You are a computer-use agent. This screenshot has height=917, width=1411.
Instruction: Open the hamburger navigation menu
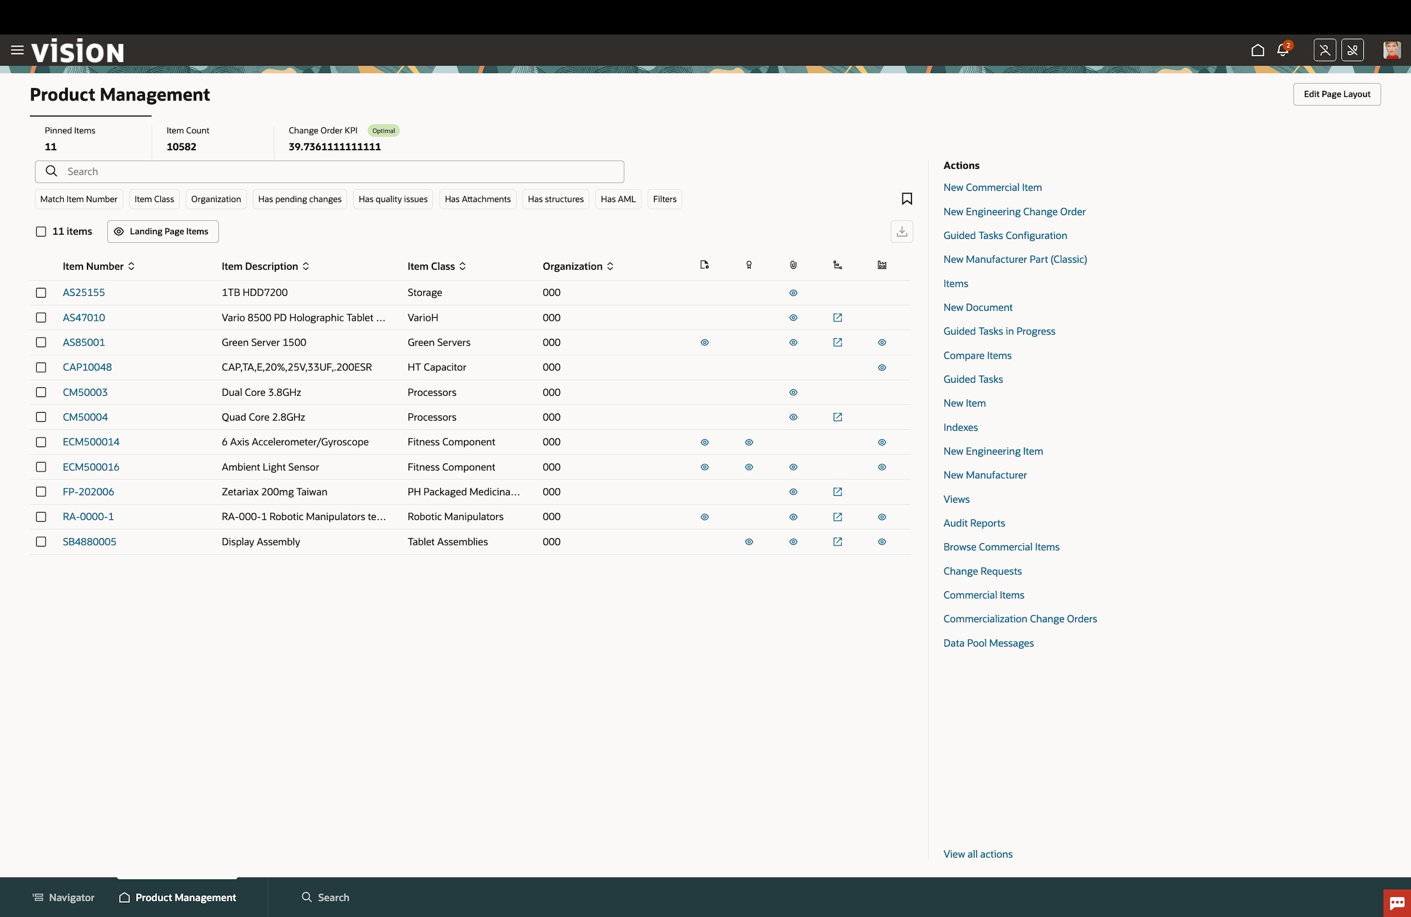(17, 50)
